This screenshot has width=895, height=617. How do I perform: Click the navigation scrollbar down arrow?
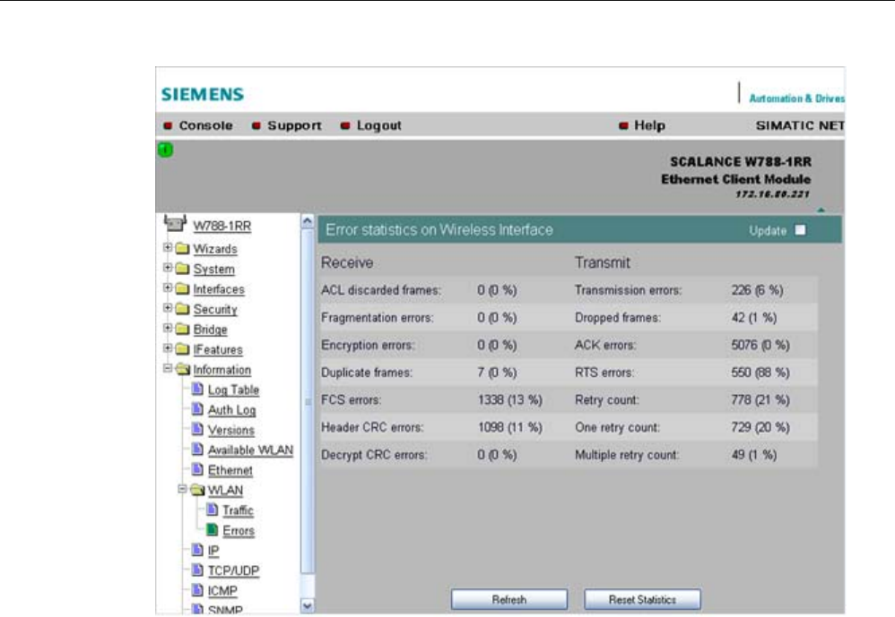point(307,606)
